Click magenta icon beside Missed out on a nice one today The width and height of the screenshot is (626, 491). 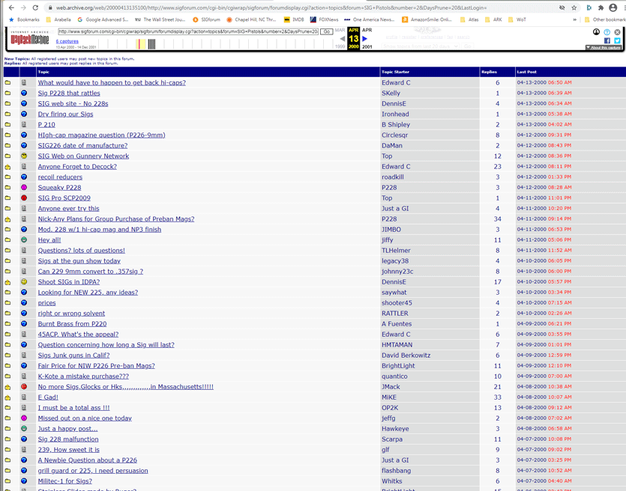point(24,418)
